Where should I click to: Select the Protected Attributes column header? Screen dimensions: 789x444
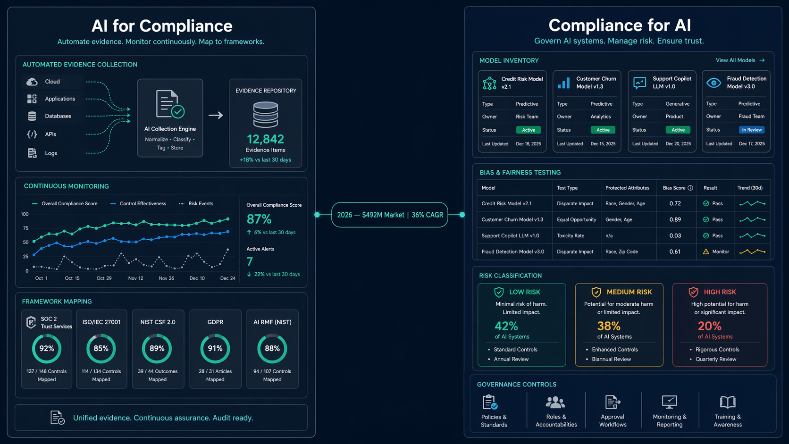627,188
